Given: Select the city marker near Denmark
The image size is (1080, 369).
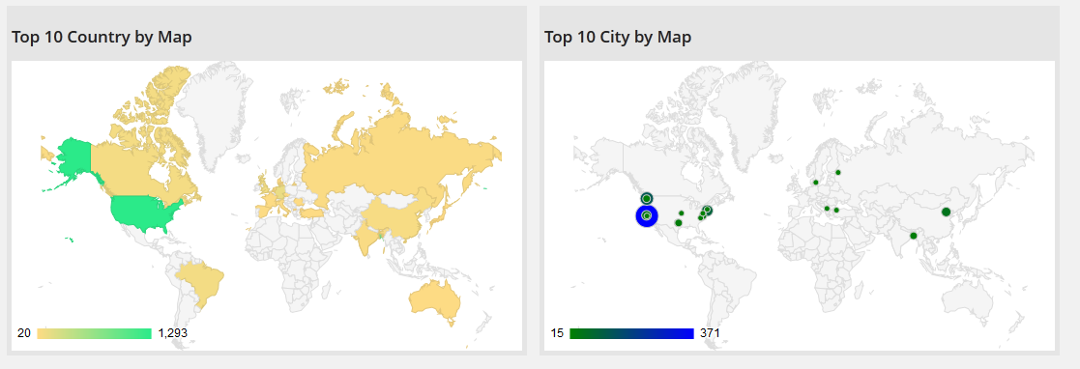Looking at the screenshot, I should click(815, 183).
